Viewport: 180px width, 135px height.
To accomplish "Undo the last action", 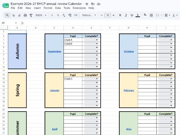I will [14, 15].
